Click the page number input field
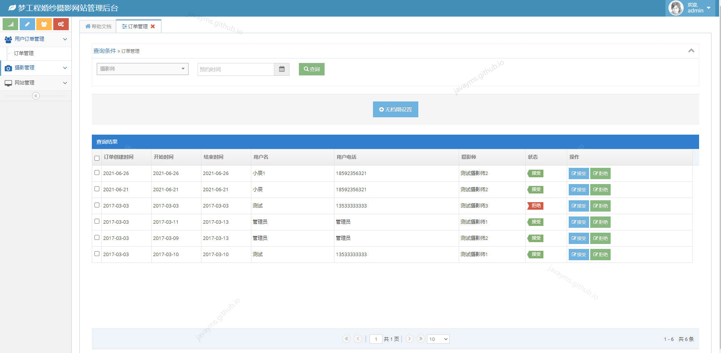This screenshot has height=353, width=721. 376,339
